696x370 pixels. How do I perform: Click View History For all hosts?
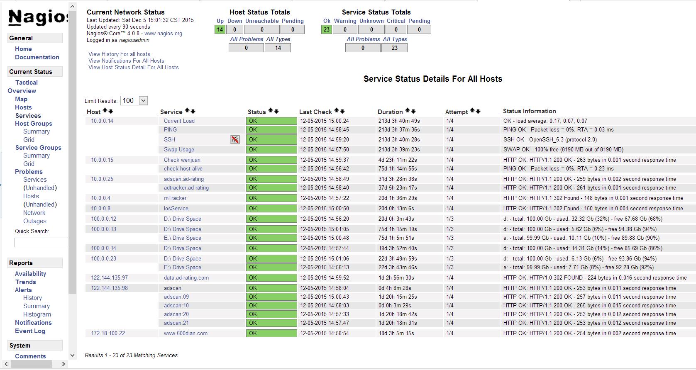click(119, 54)
